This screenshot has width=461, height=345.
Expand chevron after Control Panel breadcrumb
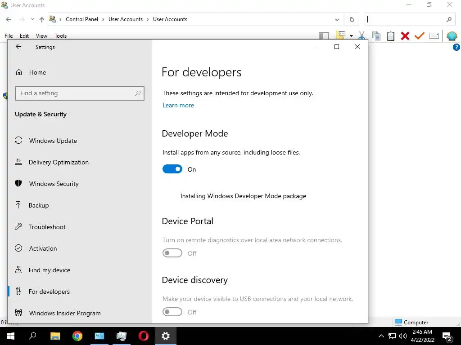coord(103,19)
